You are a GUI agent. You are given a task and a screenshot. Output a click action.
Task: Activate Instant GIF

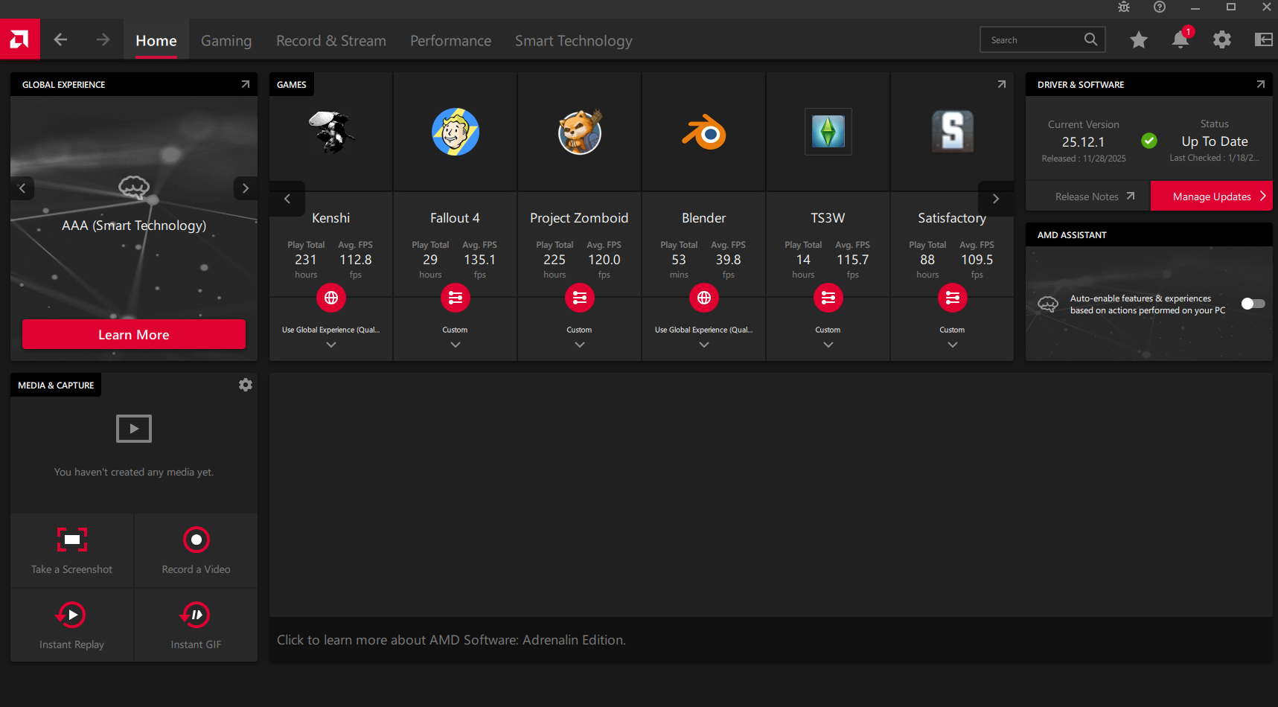coord(197,625)
